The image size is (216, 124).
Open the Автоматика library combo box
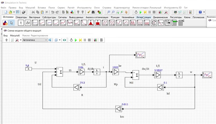click(35, 40)
